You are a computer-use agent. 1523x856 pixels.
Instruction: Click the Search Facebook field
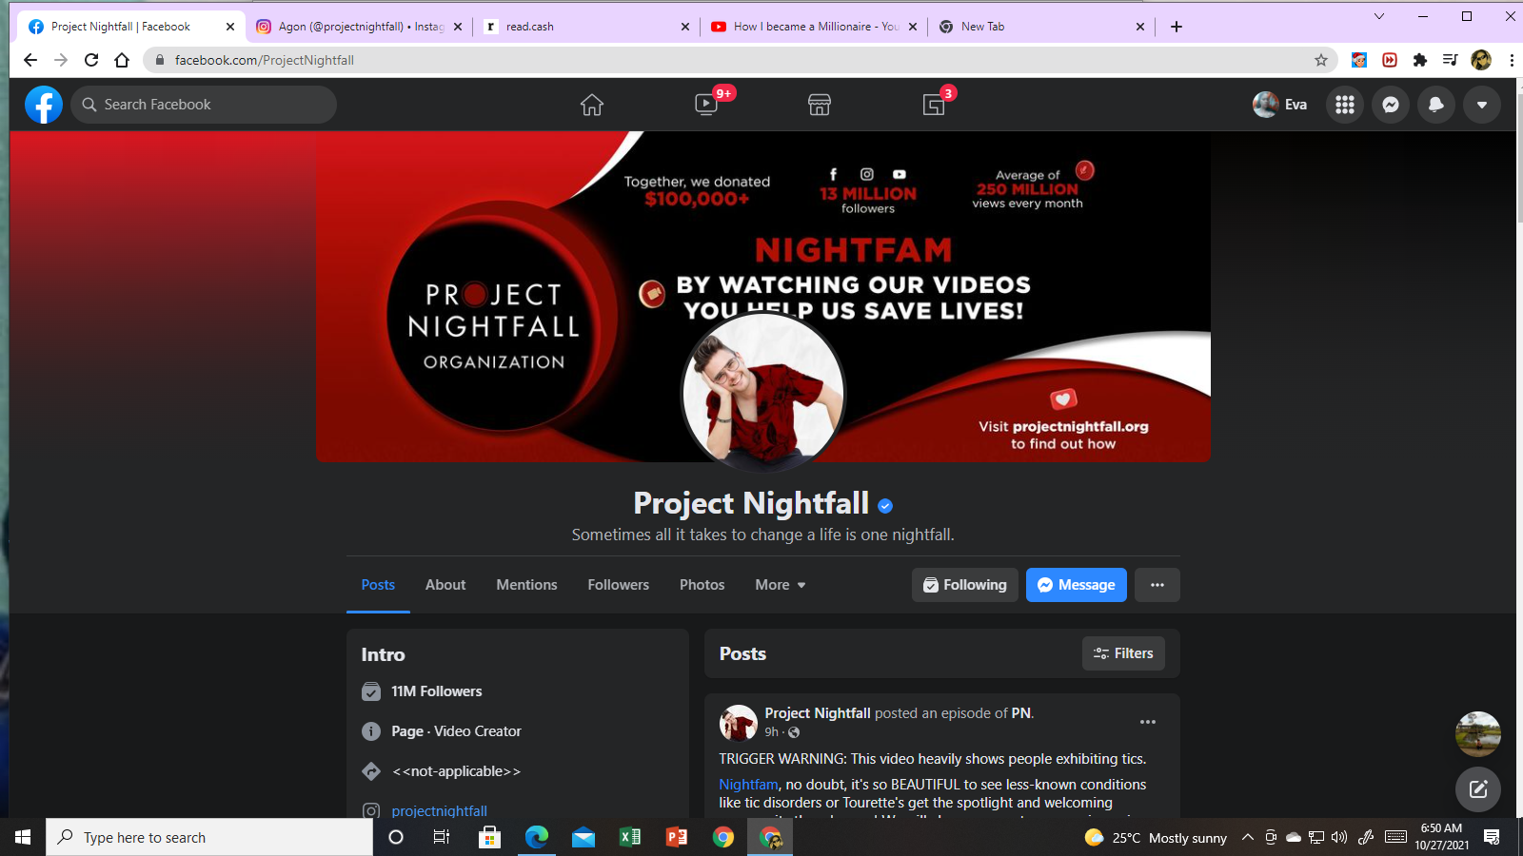click(204, 105)
